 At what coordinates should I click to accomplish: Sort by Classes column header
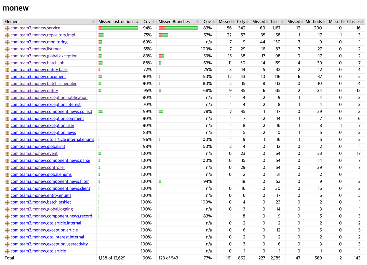pos(354,22)
